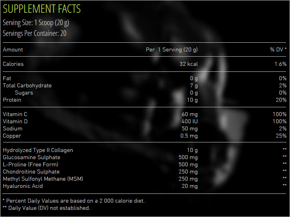The width and height of the screenshot is (290, 217).
Task: Click Hydrolyzed Type II Collagen label
Action: point(38,150)
